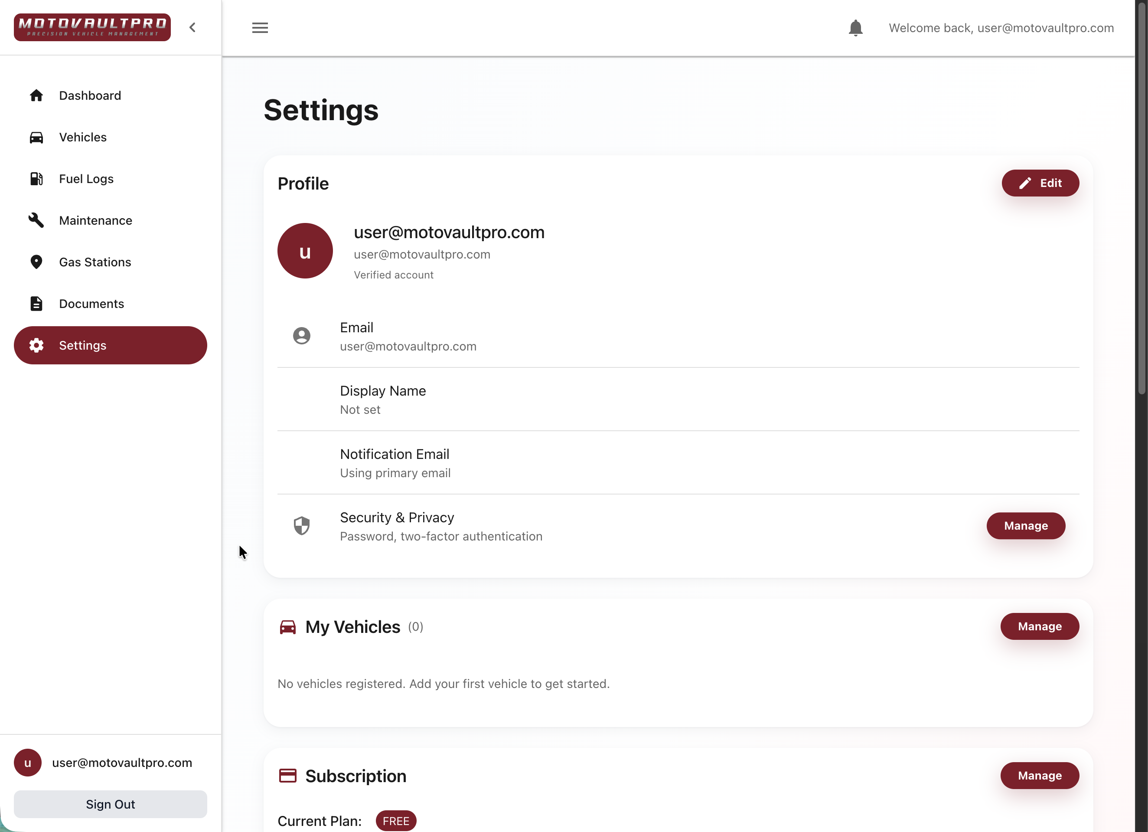Click the Gas Stations pin icon

click(36, 262)
